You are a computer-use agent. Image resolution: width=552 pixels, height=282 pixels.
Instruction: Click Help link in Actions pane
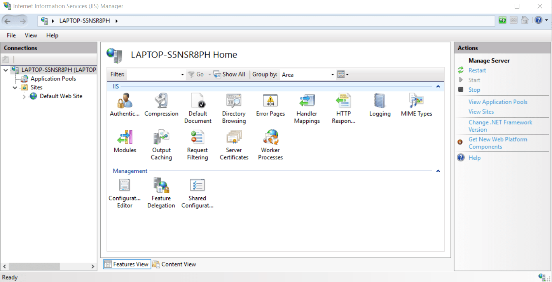click(x=474, y=158)
